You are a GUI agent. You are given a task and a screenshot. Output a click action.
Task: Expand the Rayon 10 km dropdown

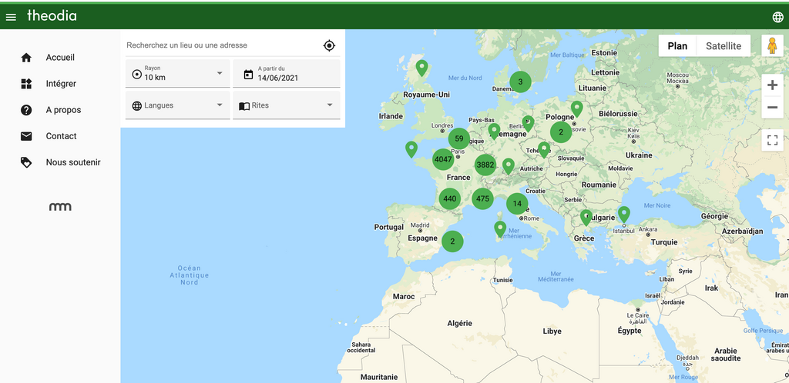(x=178, y=74)
